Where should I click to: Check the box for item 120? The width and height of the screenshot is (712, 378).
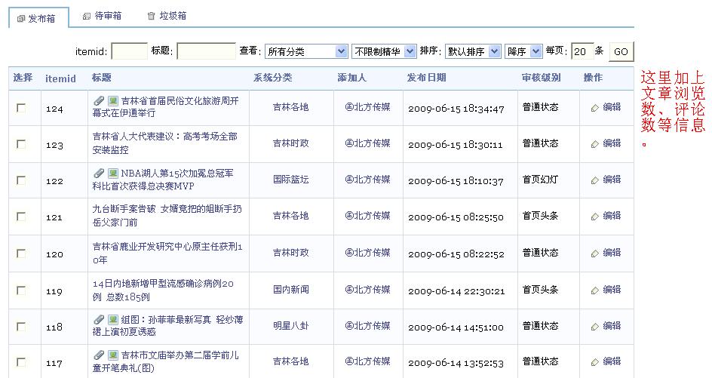coord(21,253)
